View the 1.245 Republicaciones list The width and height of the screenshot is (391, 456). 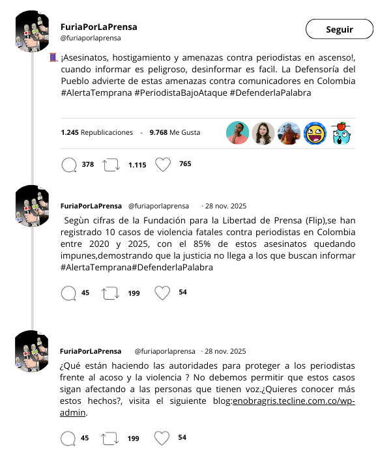coord(97,132)
